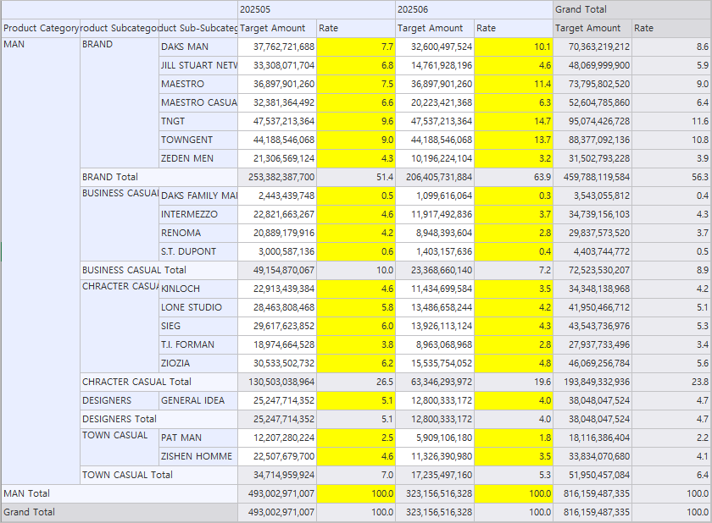Click the TOWN CASUAL Total subtotal label
Screen dimensions: 712x523
click(159, 475)
